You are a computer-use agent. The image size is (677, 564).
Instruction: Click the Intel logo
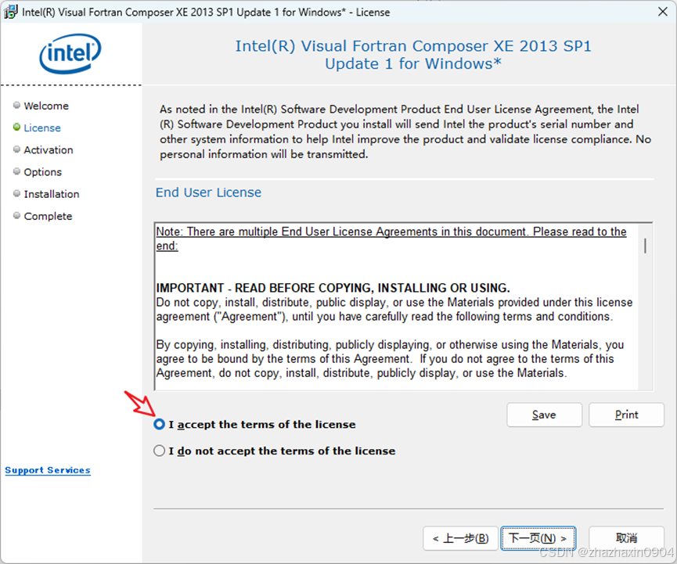70,53
